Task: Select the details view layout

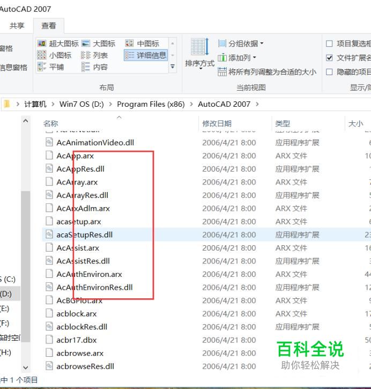Action: tap(145, 55)
